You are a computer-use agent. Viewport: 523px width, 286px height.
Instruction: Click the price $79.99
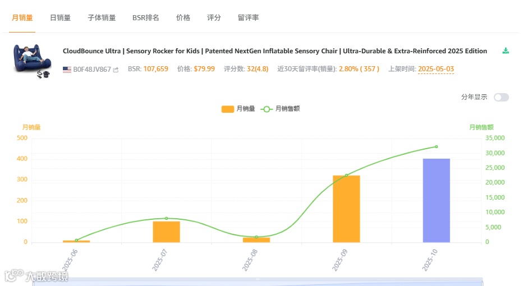204,69
